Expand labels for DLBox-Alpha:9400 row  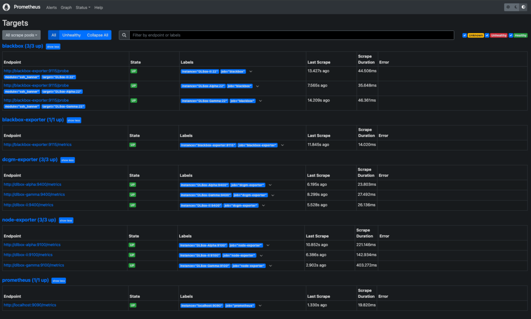(270, 185)
